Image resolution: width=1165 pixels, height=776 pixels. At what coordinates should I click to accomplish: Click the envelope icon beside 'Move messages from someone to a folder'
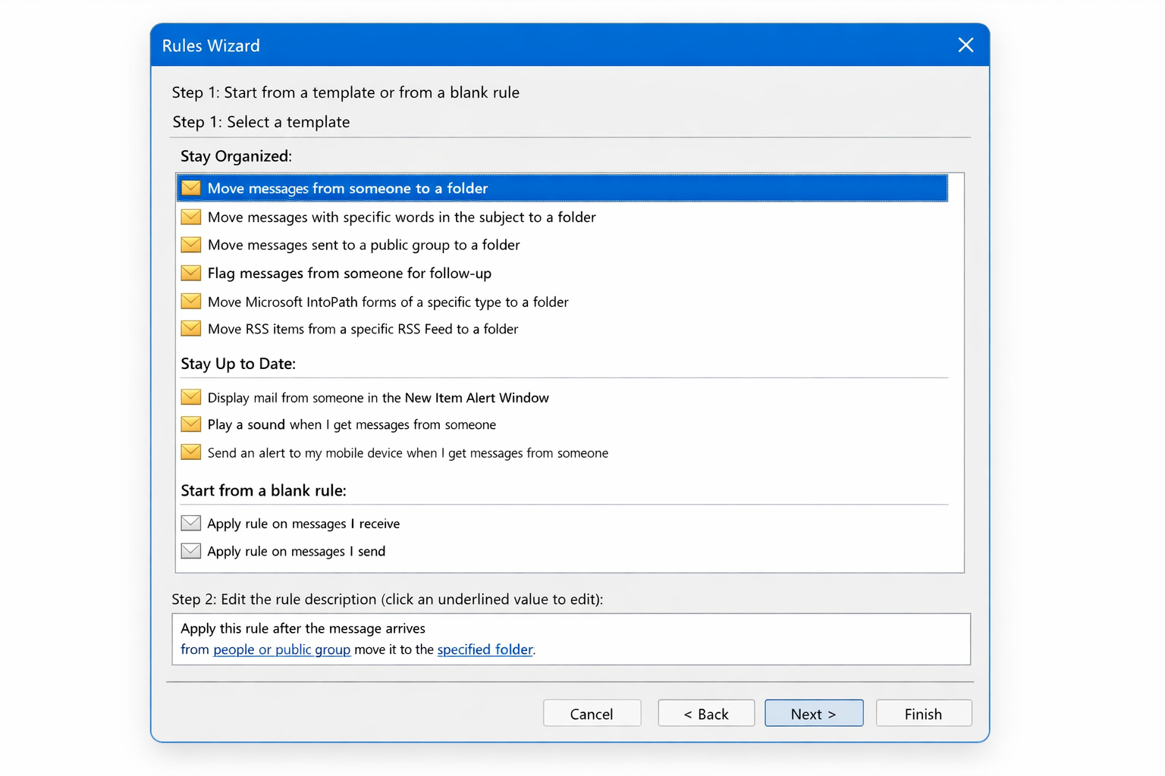click(190, 188)
